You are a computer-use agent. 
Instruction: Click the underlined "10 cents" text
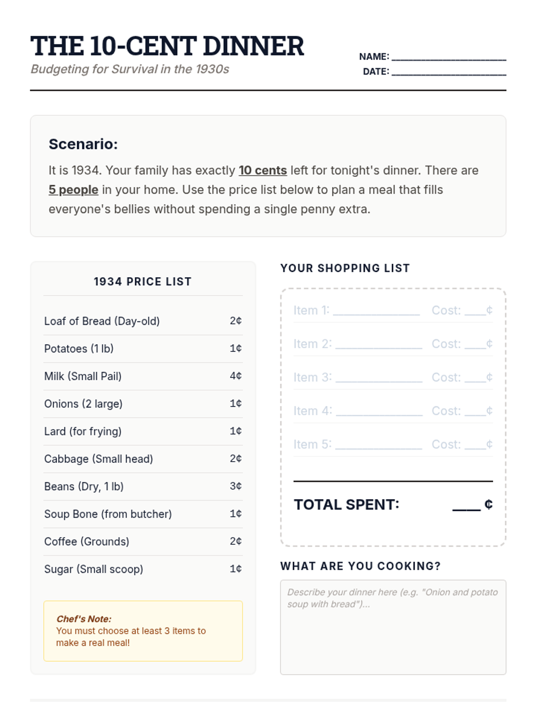(263, 171)
